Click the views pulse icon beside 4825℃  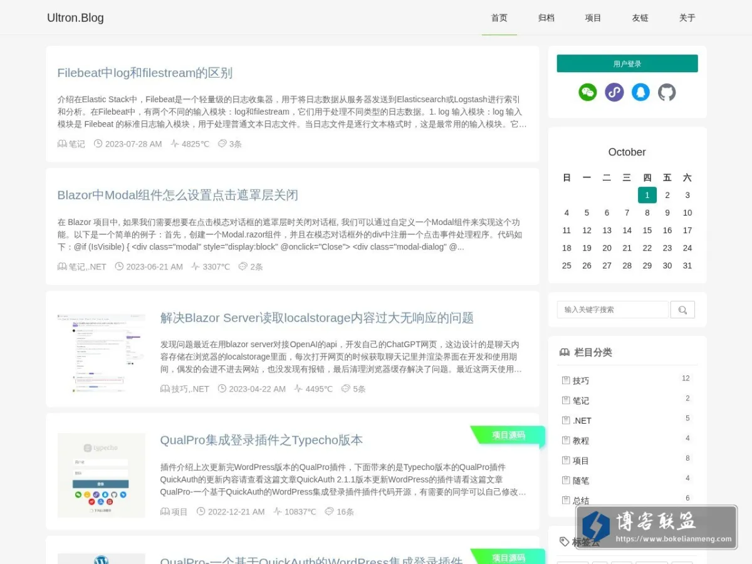(175, 144)
